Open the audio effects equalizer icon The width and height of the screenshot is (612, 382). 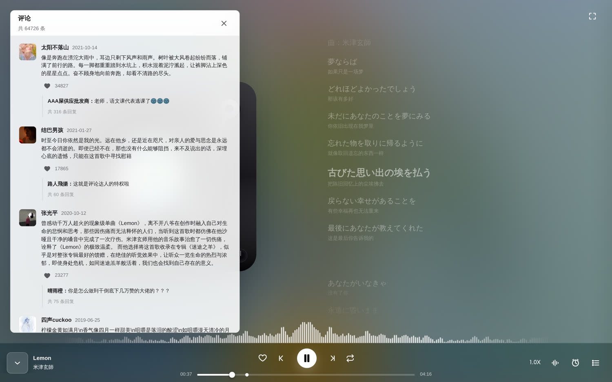(x=555, y=362)
